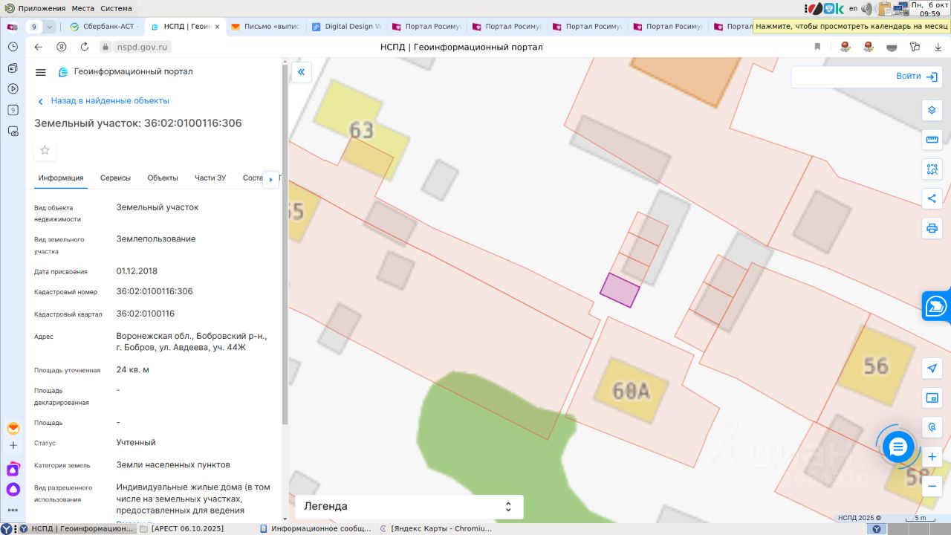
Task: Open the browser downloads panel
Action: (936, 47)
